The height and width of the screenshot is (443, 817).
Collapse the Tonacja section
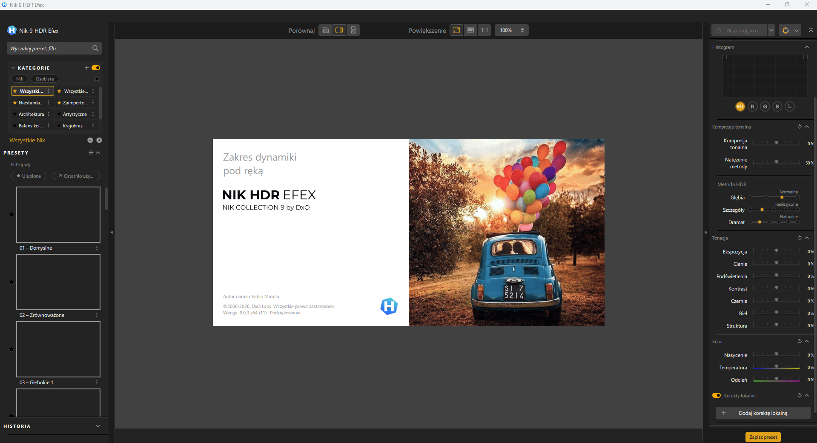[x=807, y=238]
